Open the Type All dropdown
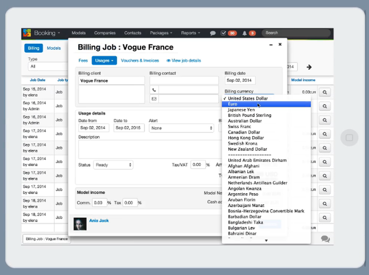The image size is (369, 275). pos(48,66)
